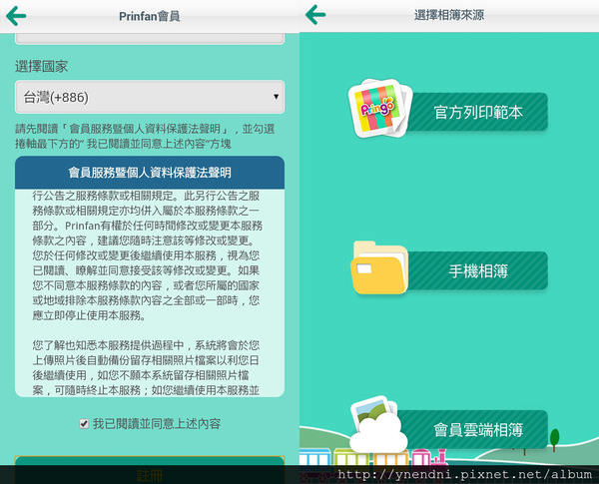Click the Prinfan會員 title

click(x=150, y=16)
